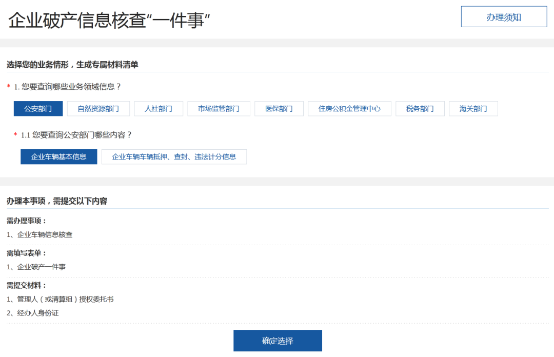Viewport: 554px width, 357px height.
Task: Select the 海关部门 option
Action: click(473, 109)
